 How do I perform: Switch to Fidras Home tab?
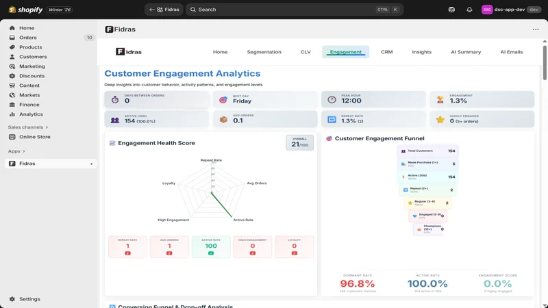point(220,52)
